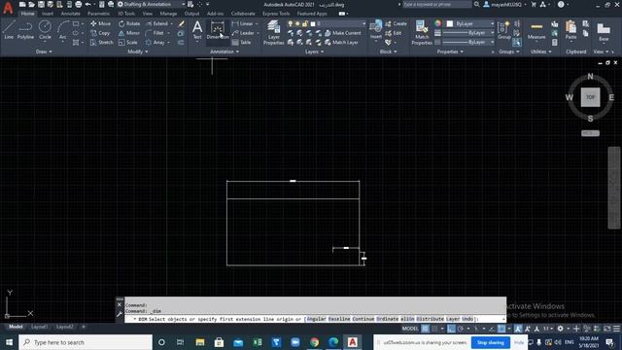Switch to the Annotate ribbon tab
Image resolution: width=622 pixels, height=350 pixels.
tap(71, 14)
